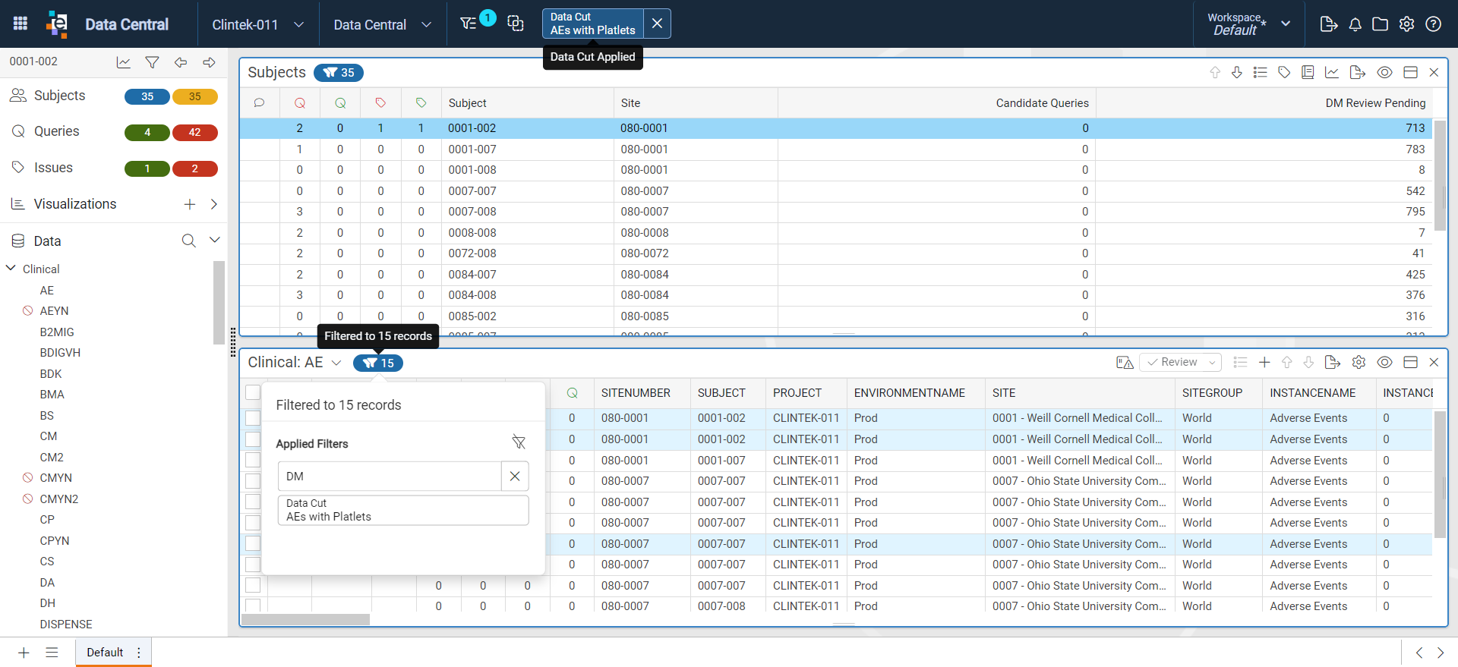Select BDIGVH in the data tree

60,353
